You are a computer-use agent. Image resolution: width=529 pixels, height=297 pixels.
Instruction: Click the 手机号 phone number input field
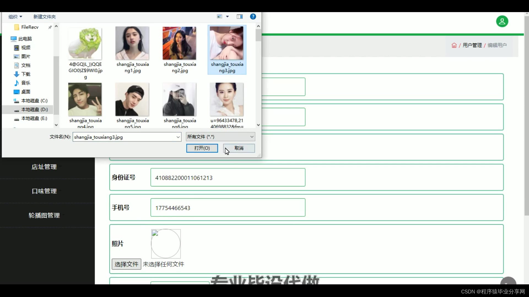[x=228, y=208]
